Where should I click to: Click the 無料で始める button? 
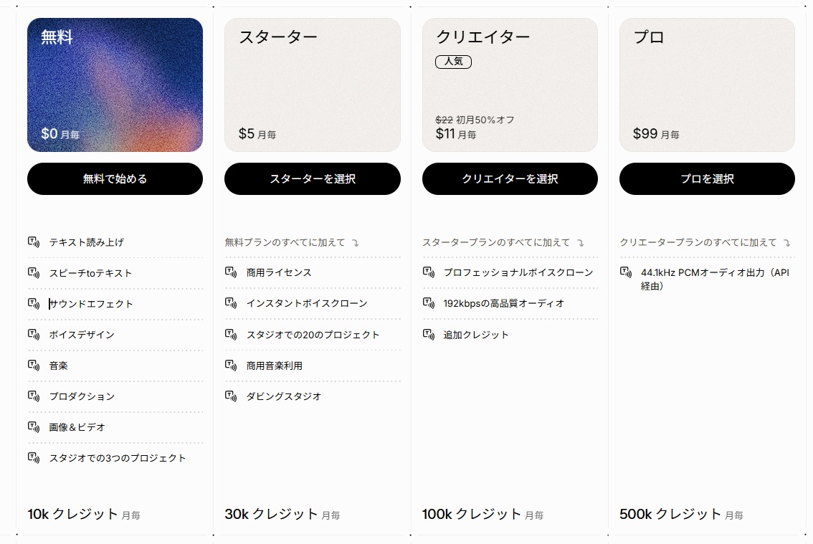coord(115,178)
